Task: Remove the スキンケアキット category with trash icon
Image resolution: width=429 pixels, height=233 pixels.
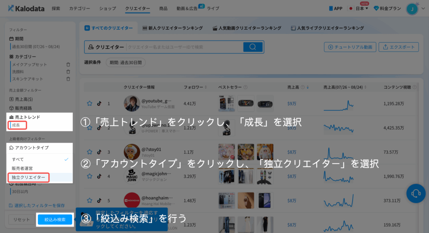Action: (68, 79)
